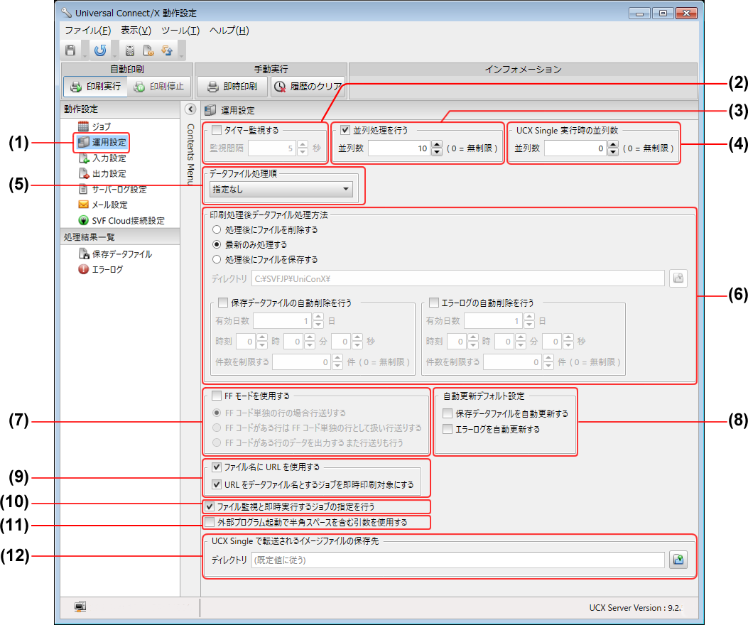Decrease the UCX Single 並列数 with the down arrow
748x625 pixels.
coord(613,152)
